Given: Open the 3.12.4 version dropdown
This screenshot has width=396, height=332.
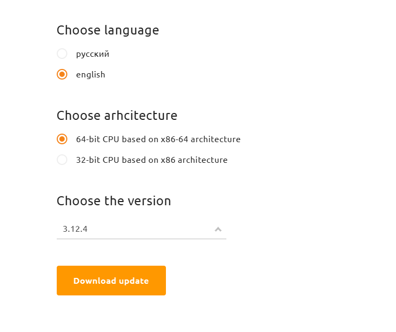Looking at the screenshot, I should pyautogui.click(x=142, y=229).
